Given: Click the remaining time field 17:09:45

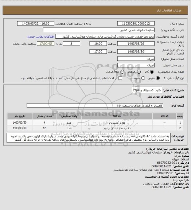Looking at the screenshot, I should click(46, 44).
